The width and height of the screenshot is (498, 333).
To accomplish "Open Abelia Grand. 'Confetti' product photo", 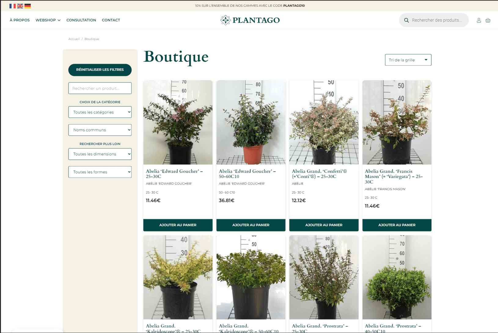I will coord(324,122).
